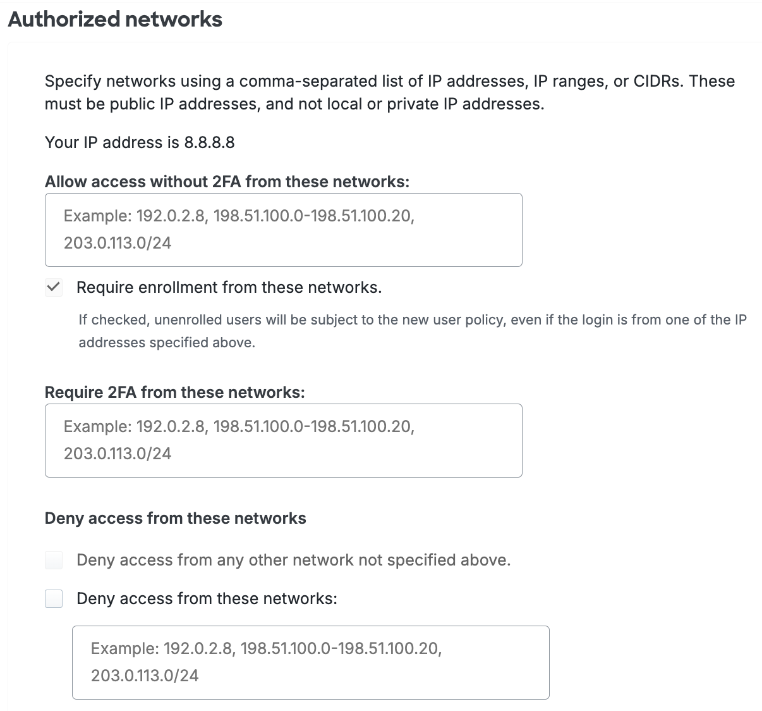Click the "Require 2FA from these networks" label
Viewport: 762px width, 711px height.
coord(175,392)
